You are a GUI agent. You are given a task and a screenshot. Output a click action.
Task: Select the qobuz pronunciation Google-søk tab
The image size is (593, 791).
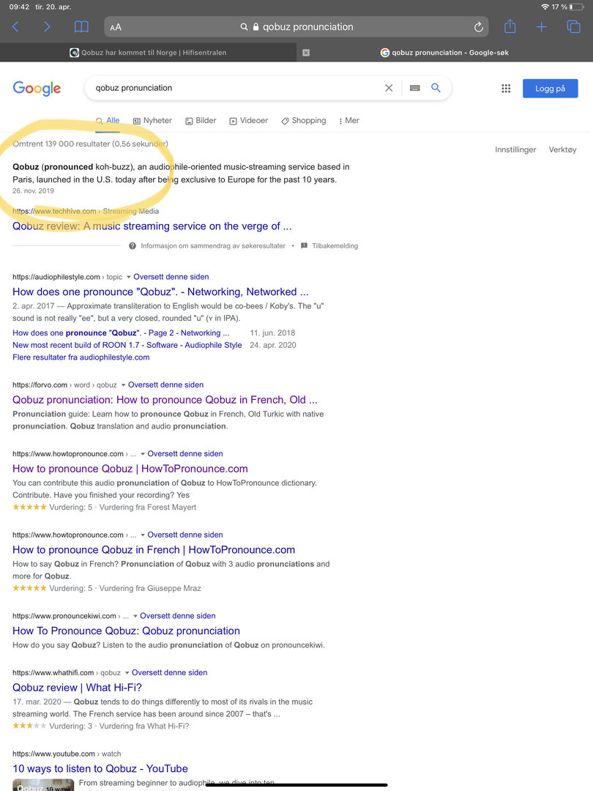(x=444, y=53)
